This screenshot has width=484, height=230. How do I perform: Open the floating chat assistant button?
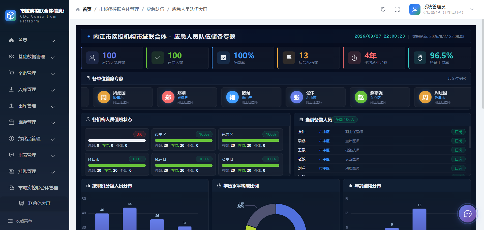pyautogui.click(x=468, y=214)
